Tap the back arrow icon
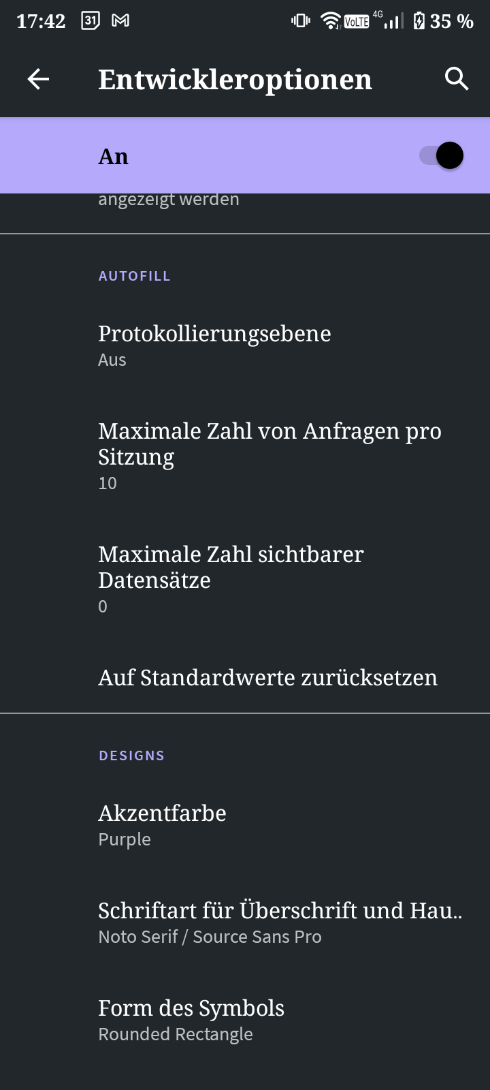 click(x=38, y=80)
